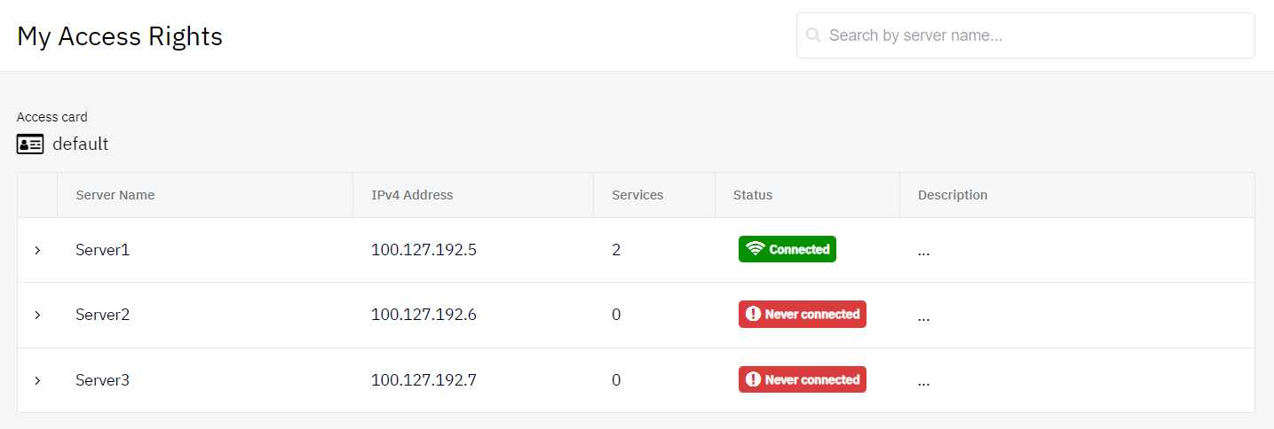This screenshot has height=429, width=1274.
Task: Click Server3's exclamation warning icon
Action: [754, 379]
